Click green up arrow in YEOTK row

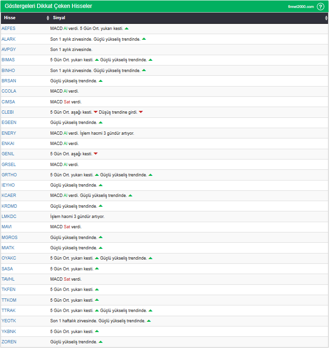(x=149, y=321)
